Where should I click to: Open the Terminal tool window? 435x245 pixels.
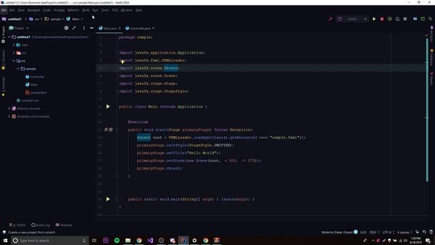(64, 225)
